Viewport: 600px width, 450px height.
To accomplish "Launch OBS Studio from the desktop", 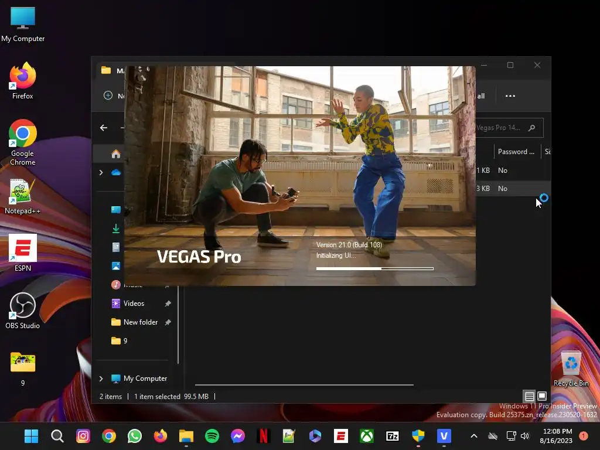I will pos(23,311).
